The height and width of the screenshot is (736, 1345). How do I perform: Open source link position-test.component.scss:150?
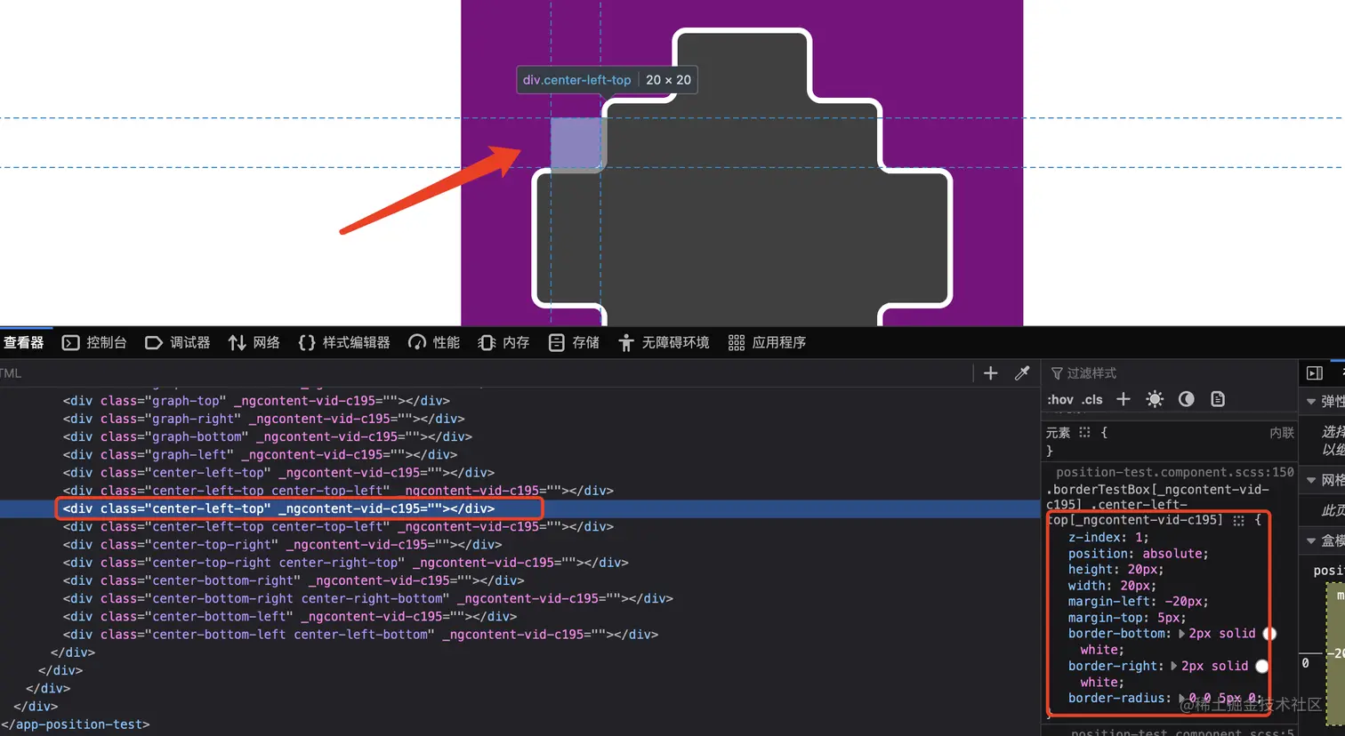pyautogui.click(x=1175, y=472)
